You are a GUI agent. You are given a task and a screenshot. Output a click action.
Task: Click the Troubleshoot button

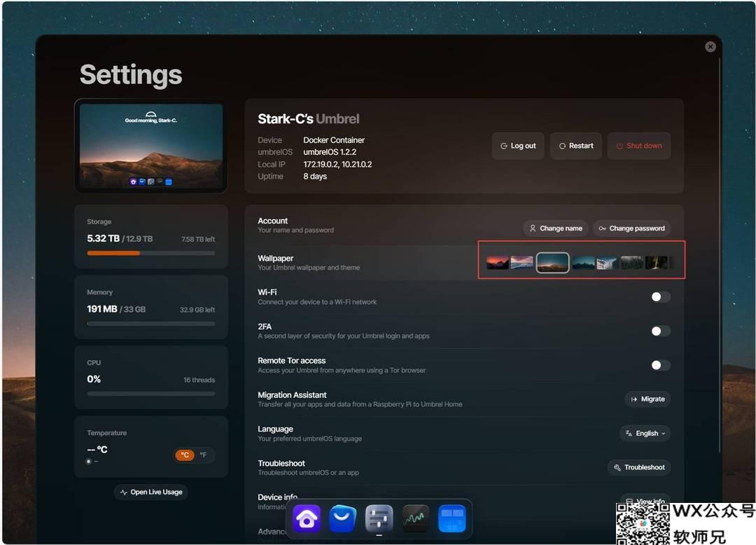click(x=639, y=467)
